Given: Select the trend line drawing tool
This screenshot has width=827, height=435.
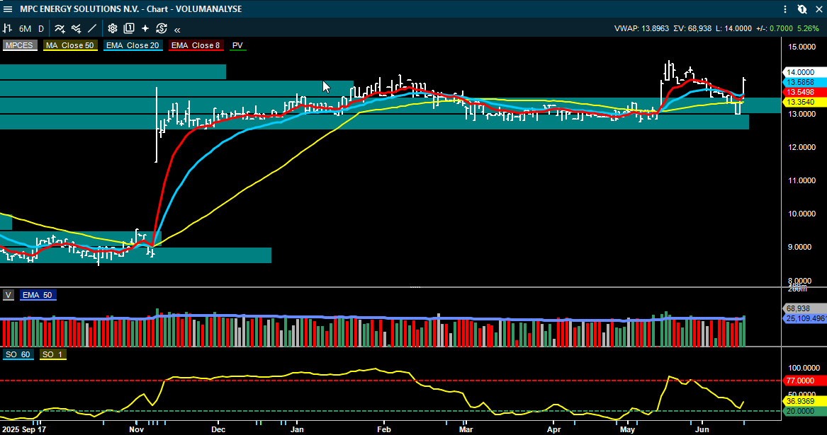Looking at the screenshot, I should [92, 28].
